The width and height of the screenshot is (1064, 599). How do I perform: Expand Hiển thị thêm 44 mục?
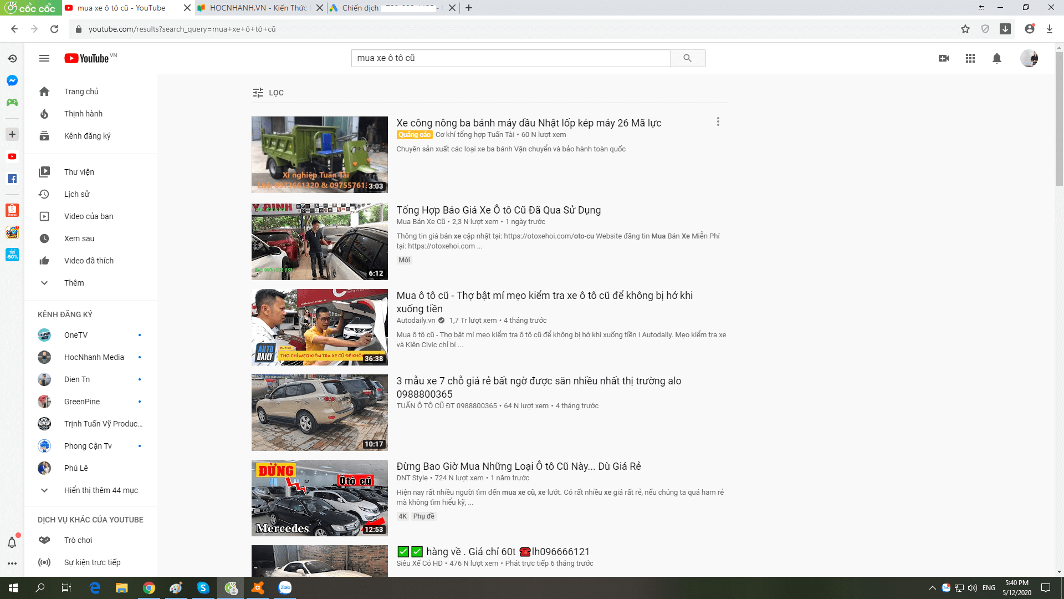(100, 490)
